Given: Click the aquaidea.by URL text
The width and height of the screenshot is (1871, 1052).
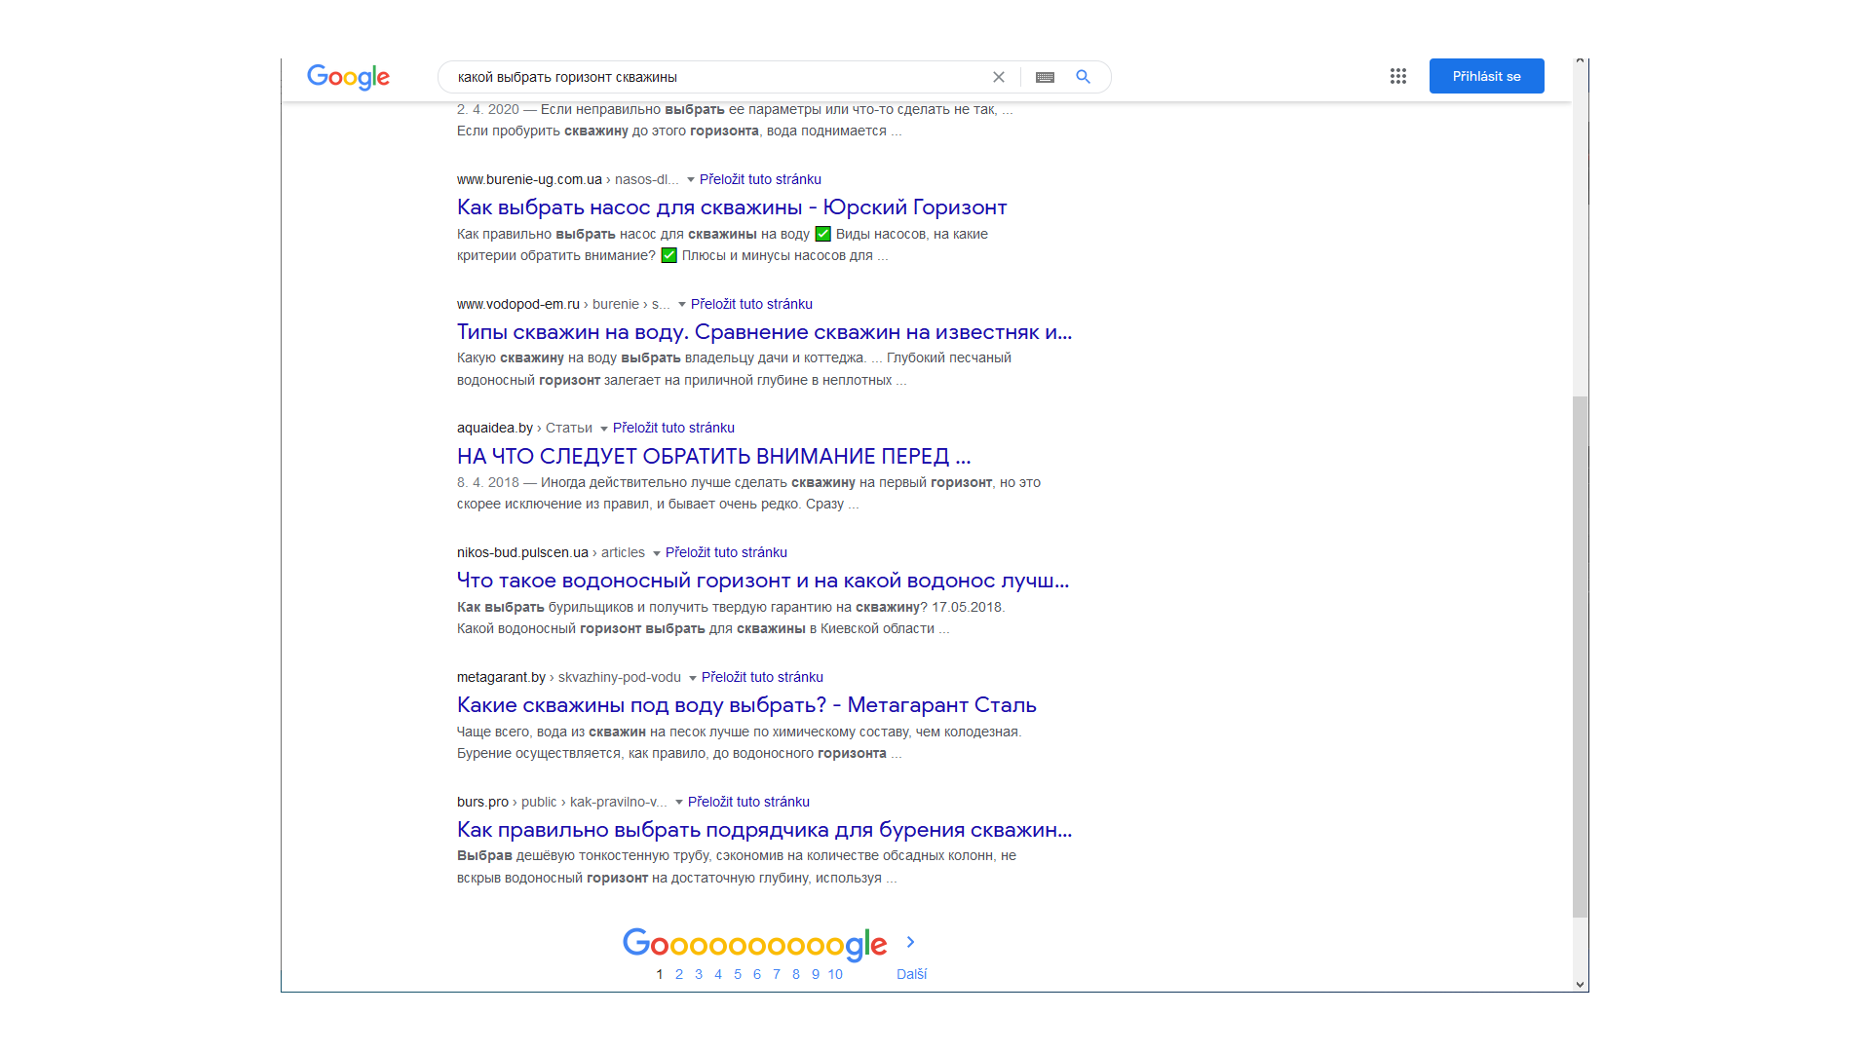Looking at the screenshot, I should pos(495,428).
